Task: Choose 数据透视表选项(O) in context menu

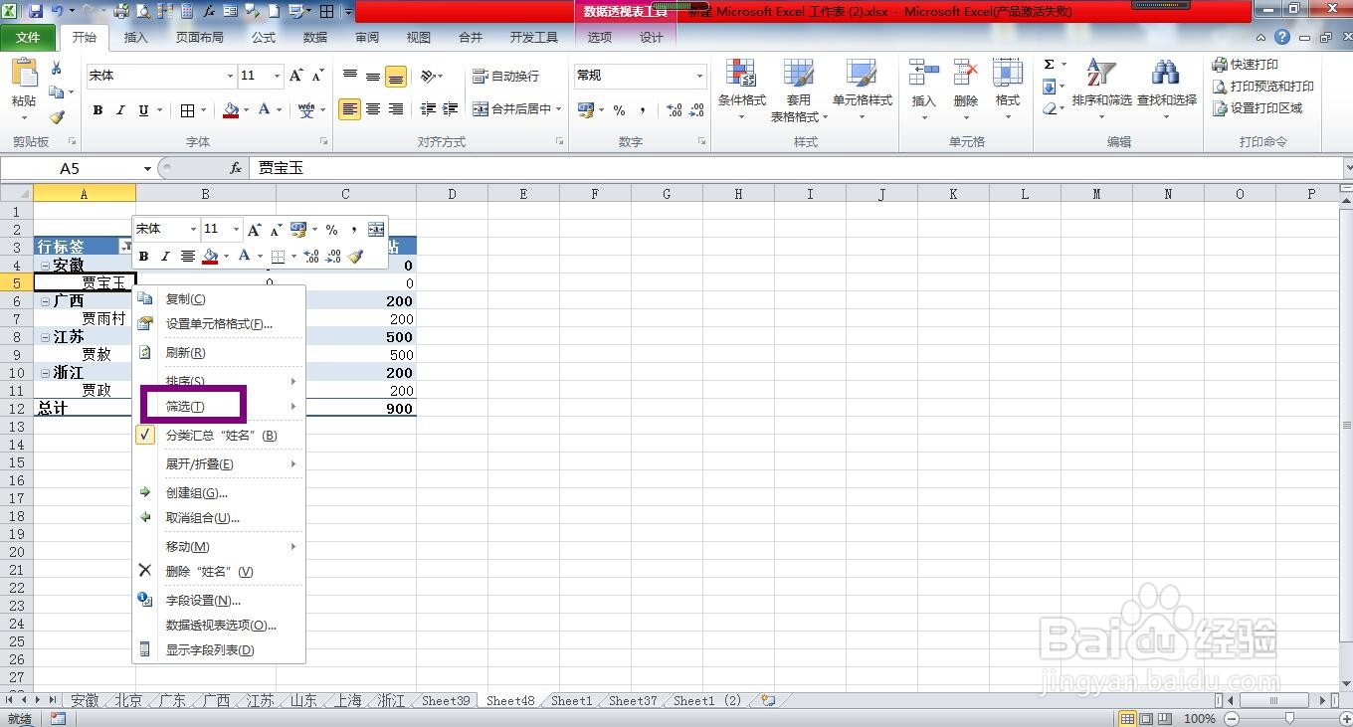Action: point(219,625)
